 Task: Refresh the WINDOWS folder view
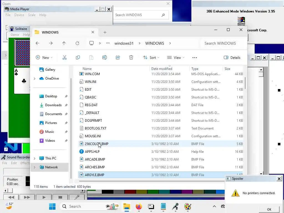(77, 43)
